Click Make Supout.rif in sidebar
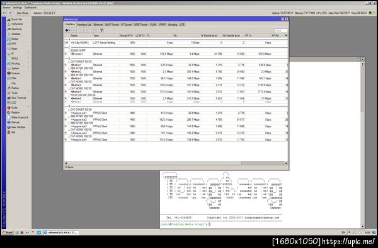 20,117
